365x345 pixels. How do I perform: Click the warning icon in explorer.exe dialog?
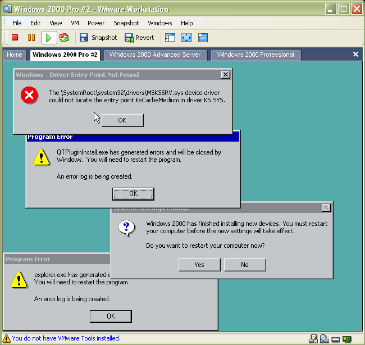19,279
